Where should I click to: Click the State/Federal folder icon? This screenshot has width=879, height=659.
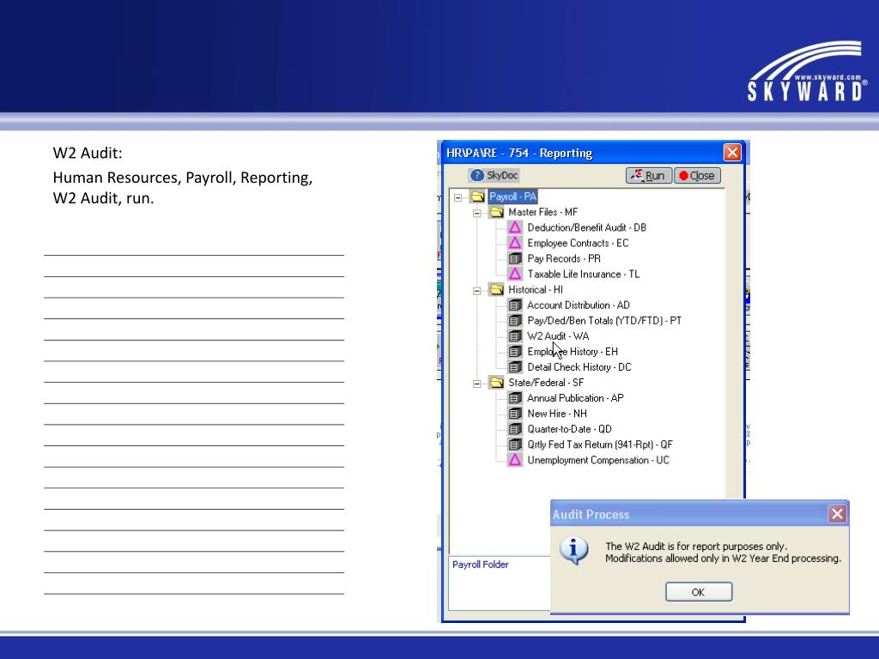497,383
